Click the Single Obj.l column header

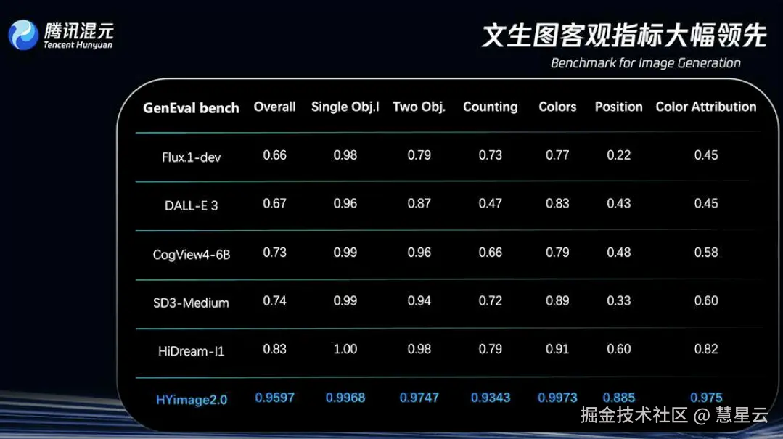point(345,107)
